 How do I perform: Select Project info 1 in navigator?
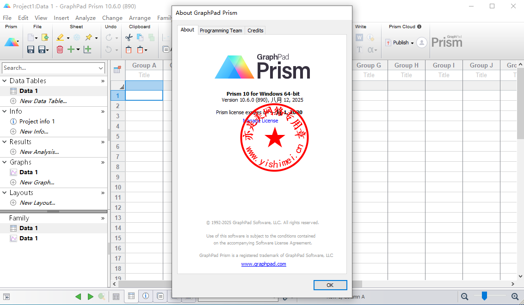[37, 122]
